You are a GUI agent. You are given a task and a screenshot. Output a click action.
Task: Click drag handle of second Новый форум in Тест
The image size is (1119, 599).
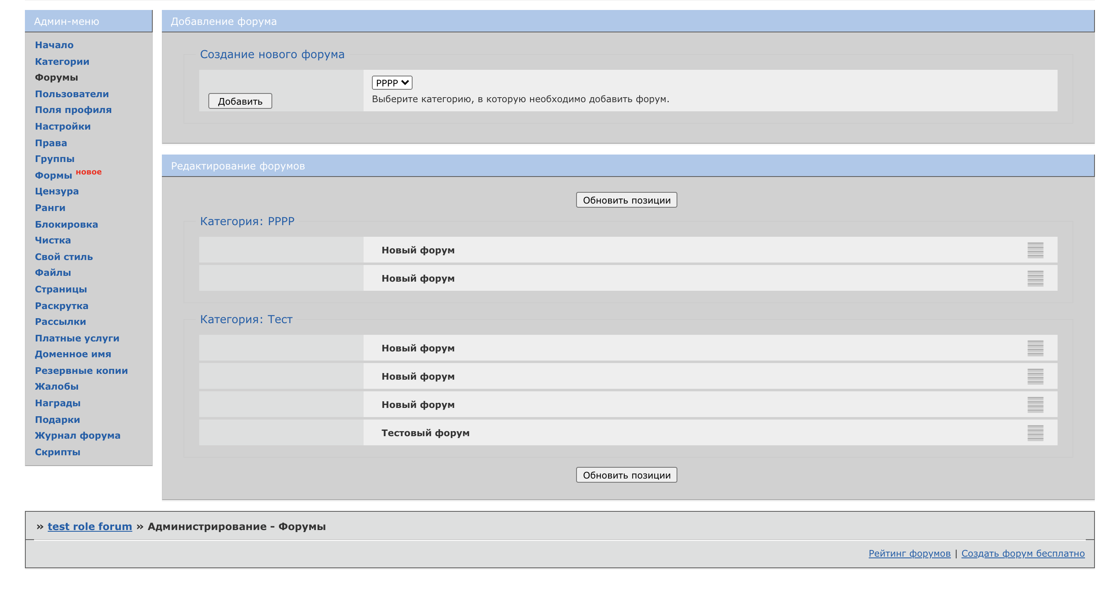(x=1035, y=376)
